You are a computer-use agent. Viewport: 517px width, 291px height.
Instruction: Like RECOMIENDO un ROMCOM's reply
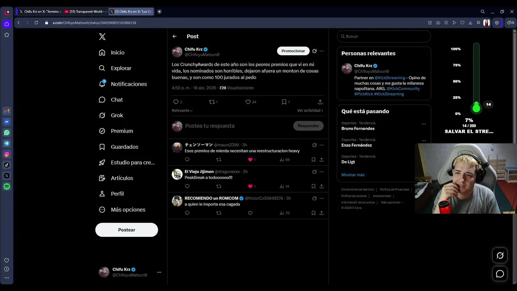pyautogui.click(x=250, y=213)
